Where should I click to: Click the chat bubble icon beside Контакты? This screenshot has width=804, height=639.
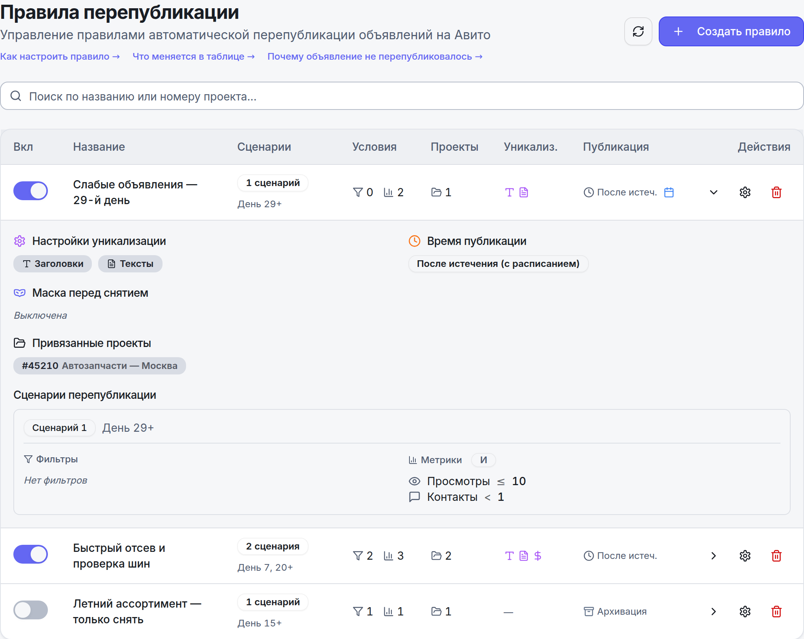(x=415, y=497)
